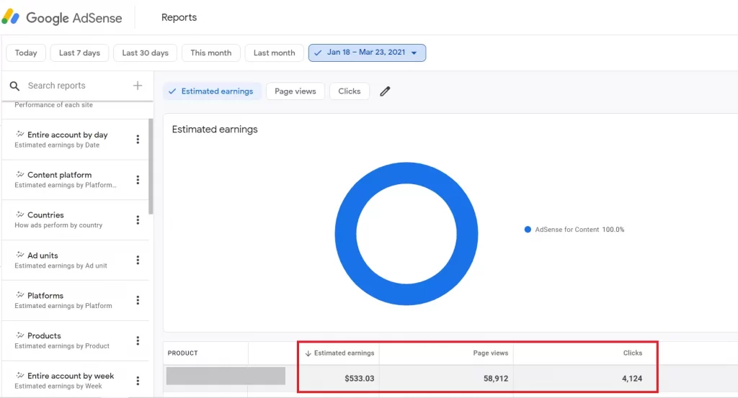Toggle the Estimated earnings metric chip
Viewport: 738px width, 398px height.
point(212,91)
